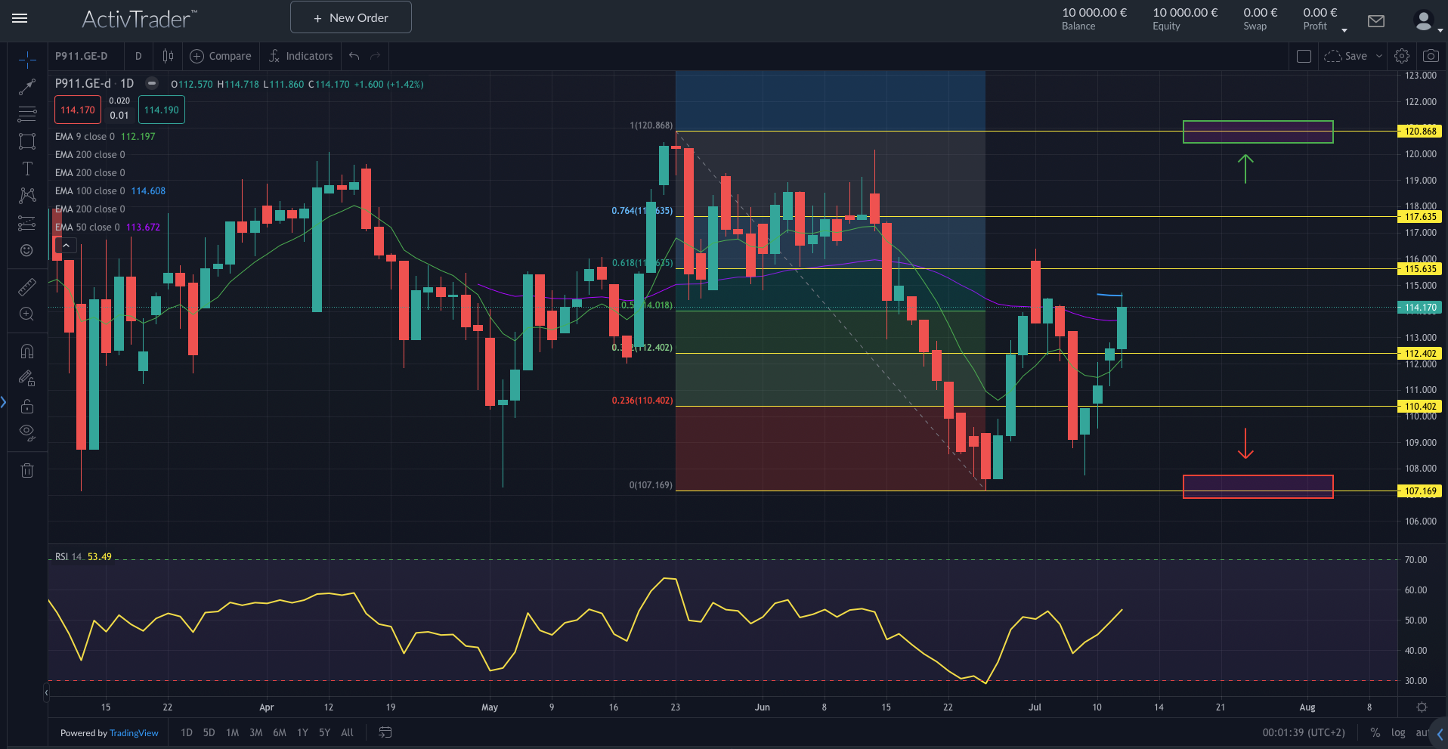The width and height of the screenshot is (1448, 749).
Task: Toggle hide all drawings eye icon
Action: pos(27,432)
